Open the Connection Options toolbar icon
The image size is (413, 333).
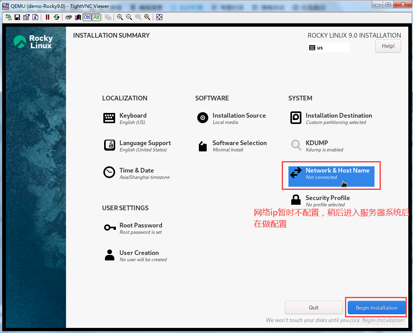(x=26, y=17)
